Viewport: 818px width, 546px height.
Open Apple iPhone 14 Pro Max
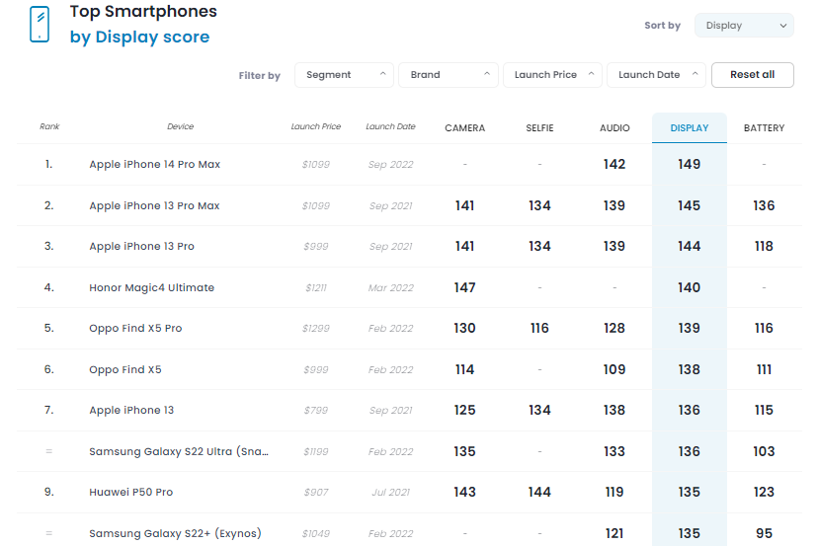pos(154,164)
